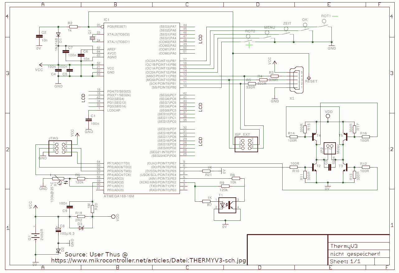The height and width of the screenshot is (273, 399).
Task: Select the RESET test point symbol
Action: click(x=309, y=78)
